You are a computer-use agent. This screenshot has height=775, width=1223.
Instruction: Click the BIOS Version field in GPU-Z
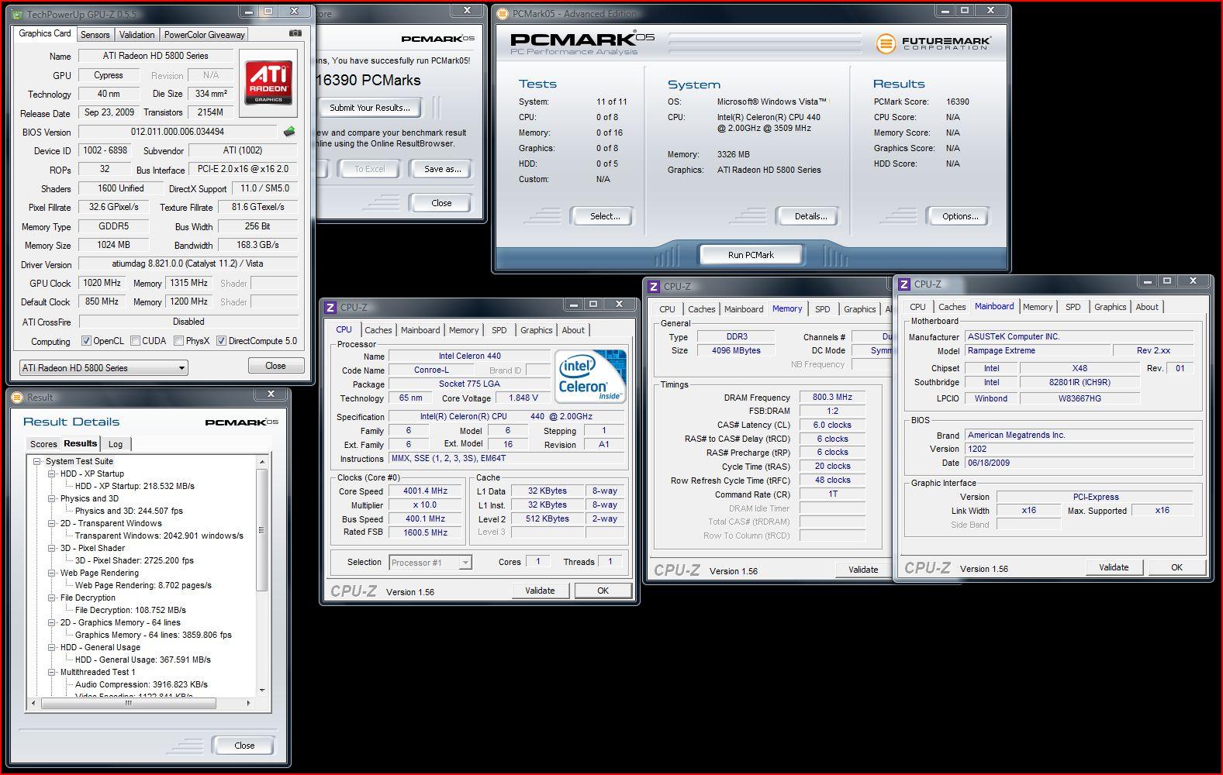(178, 132)
